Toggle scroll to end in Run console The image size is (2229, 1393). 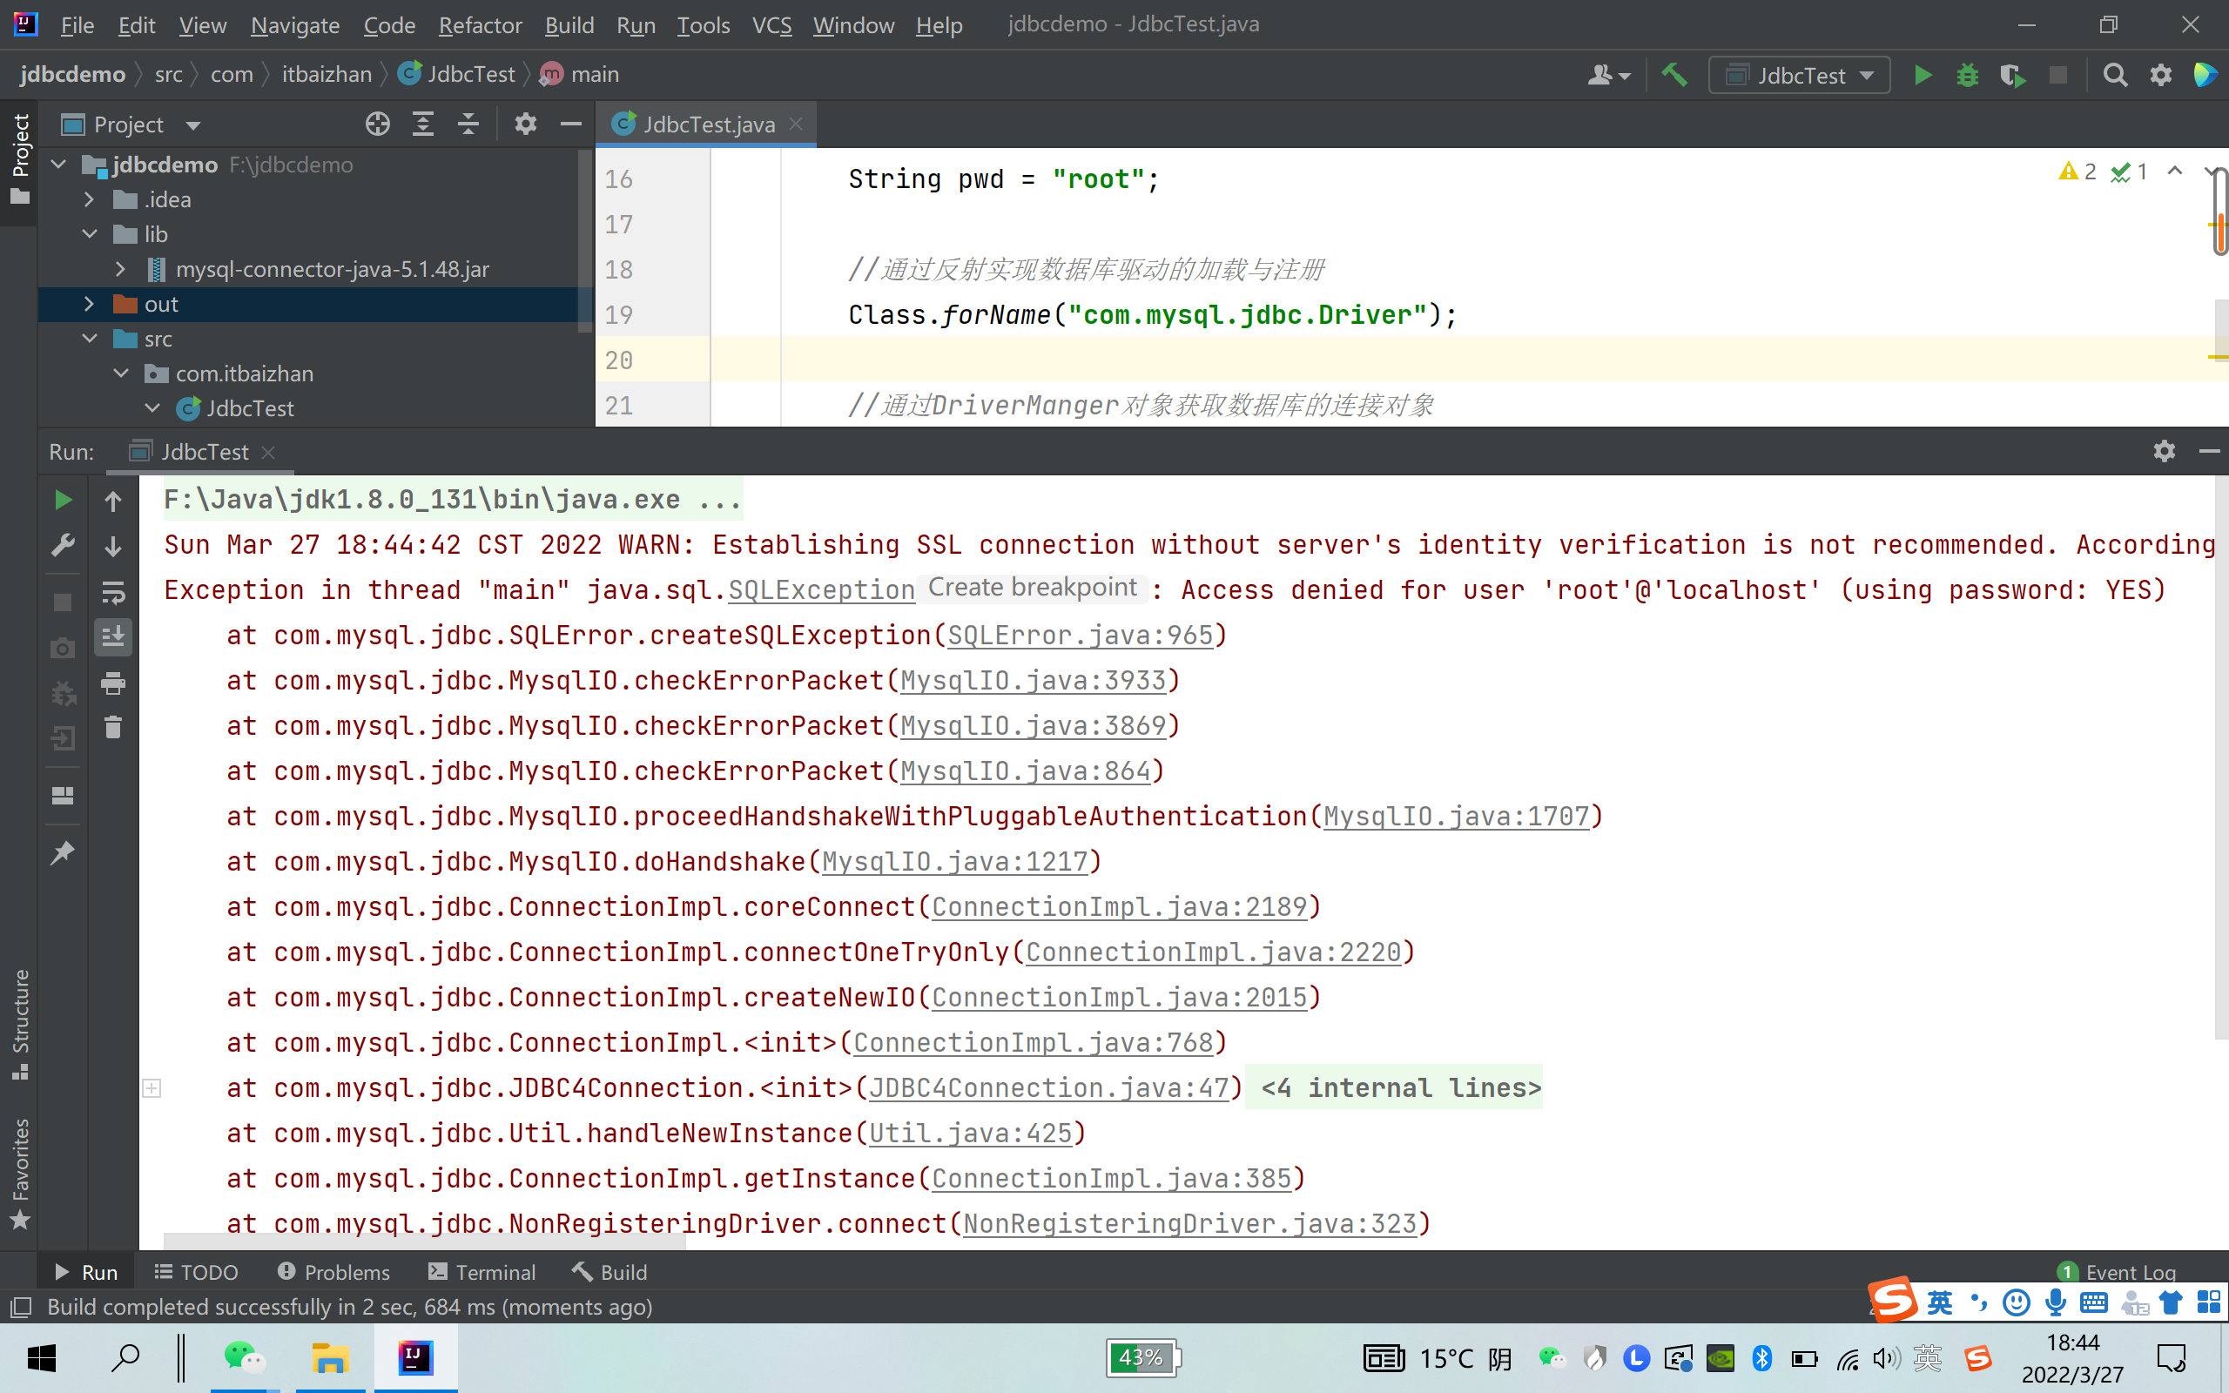coord(113,636)
